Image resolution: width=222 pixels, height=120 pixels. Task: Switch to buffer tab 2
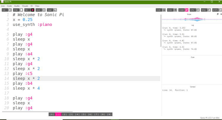click(x=65, y=114)
